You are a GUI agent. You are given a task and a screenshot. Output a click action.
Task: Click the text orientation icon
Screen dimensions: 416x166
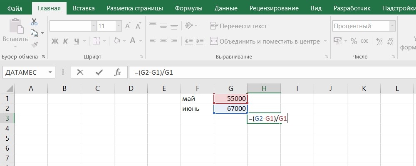click(188, 26)
